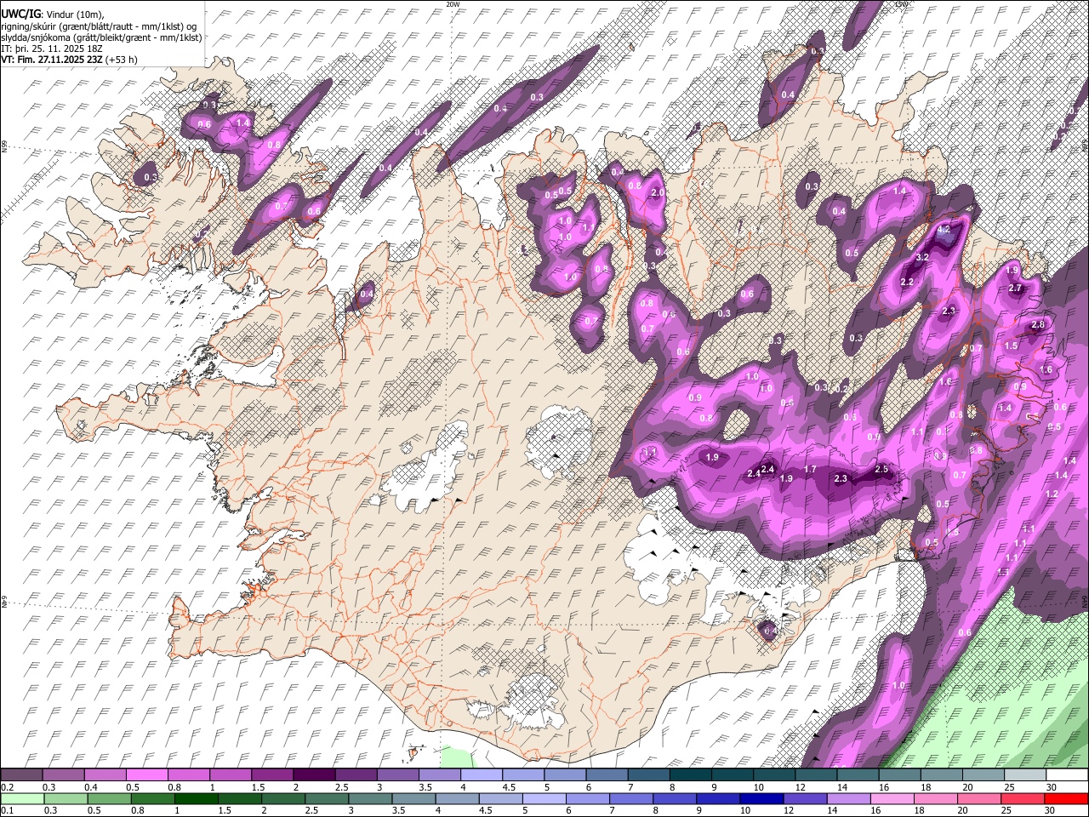Click the 2.0 value in the northern snow band

click(657, 193)
